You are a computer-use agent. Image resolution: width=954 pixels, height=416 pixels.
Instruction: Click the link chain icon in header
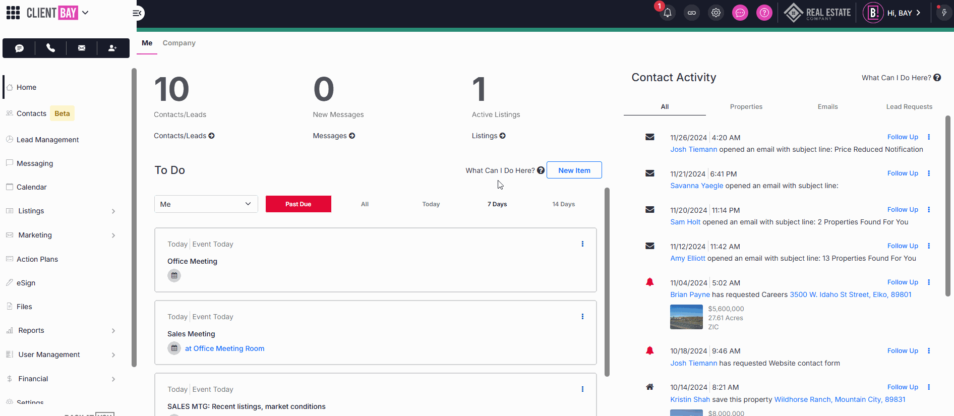click(692, 13)
